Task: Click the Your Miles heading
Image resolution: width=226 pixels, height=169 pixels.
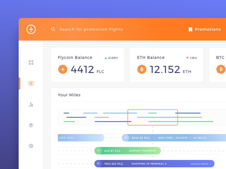Action: click(x=69, y=95)
